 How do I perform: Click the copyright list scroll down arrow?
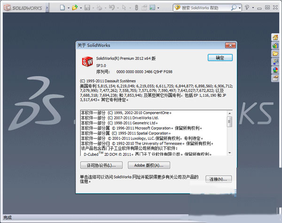tap(230, 153)
